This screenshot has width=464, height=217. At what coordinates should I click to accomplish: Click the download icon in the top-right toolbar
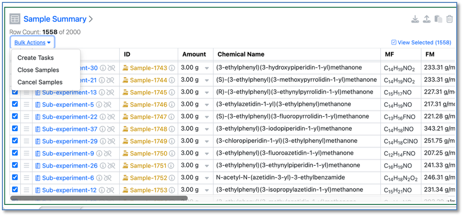click(415, 19)
